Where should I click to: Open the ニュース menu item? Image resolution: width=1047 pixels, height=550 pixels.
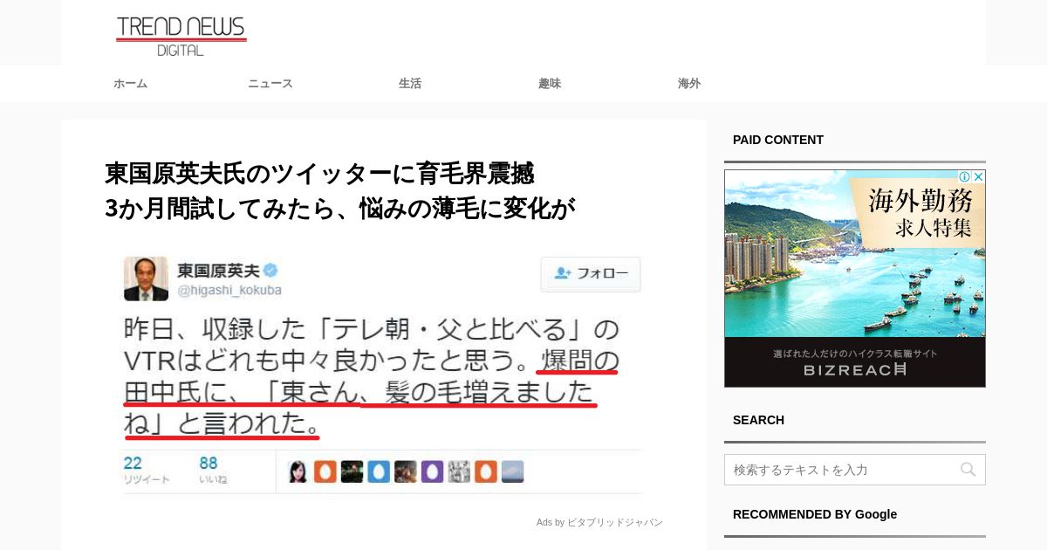click(x=270, y=84)
